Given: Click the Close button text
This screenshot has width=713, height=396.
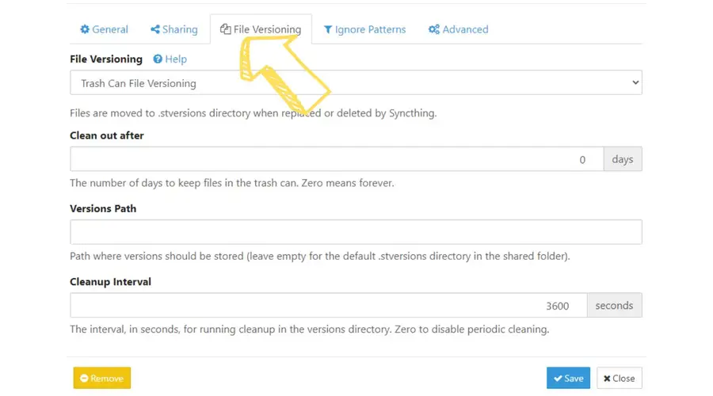Looking at the screenshot, I should point(623,379).
